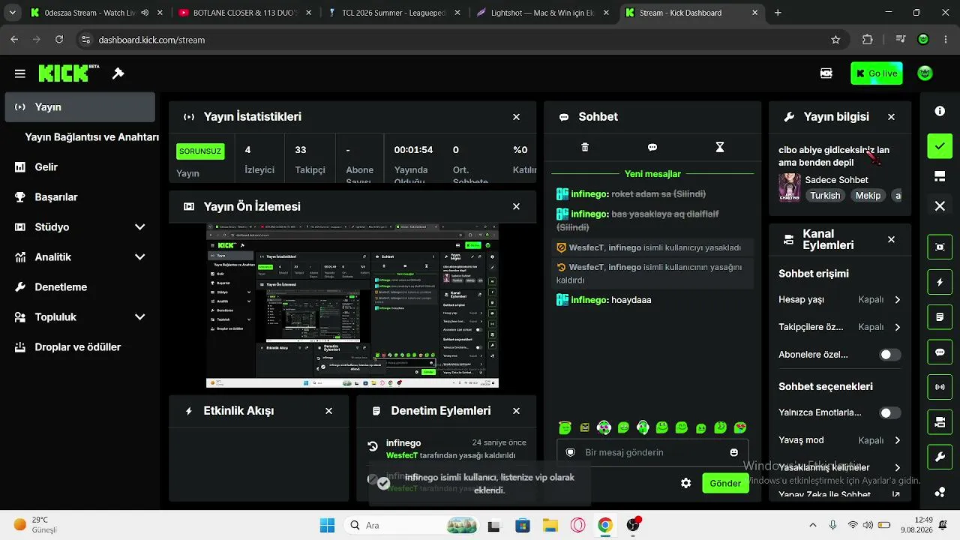This screenshot has width=960, height=540.
Task: Open the moderator sword icon next to the Kick logo
Action: point(118,73)
